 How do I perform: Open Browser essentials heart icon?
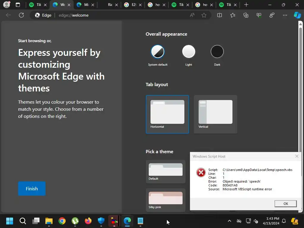point(259,15)
